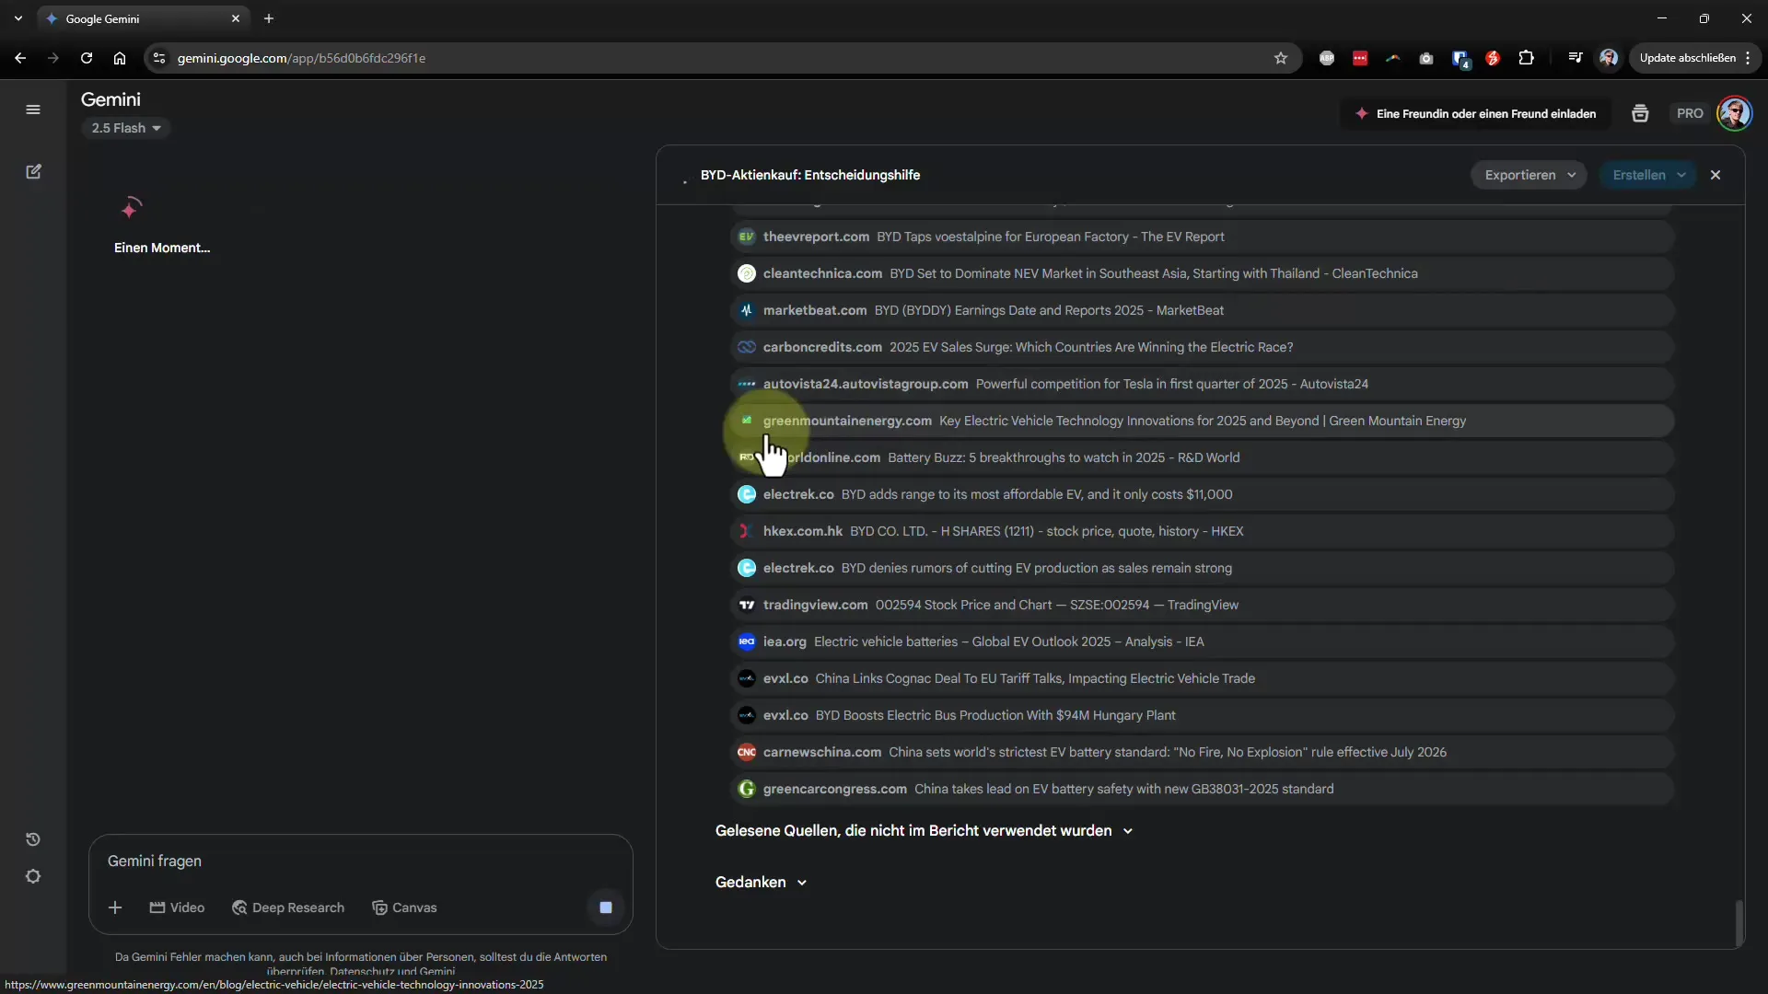Focus the 'Gemini fragen' prompt field
Viewport: 1768px width, 994px height.
(359, 861)
